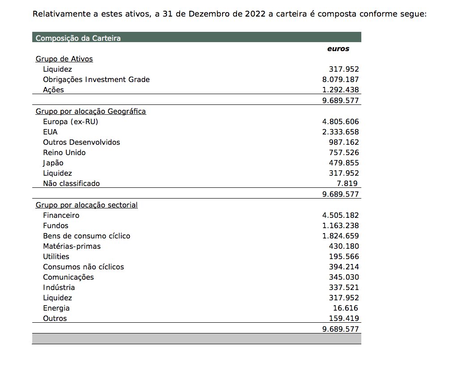Click the value 16.616
Viewport: 471px width, 381px height.
pyautogui.click(x=346, y=308)
